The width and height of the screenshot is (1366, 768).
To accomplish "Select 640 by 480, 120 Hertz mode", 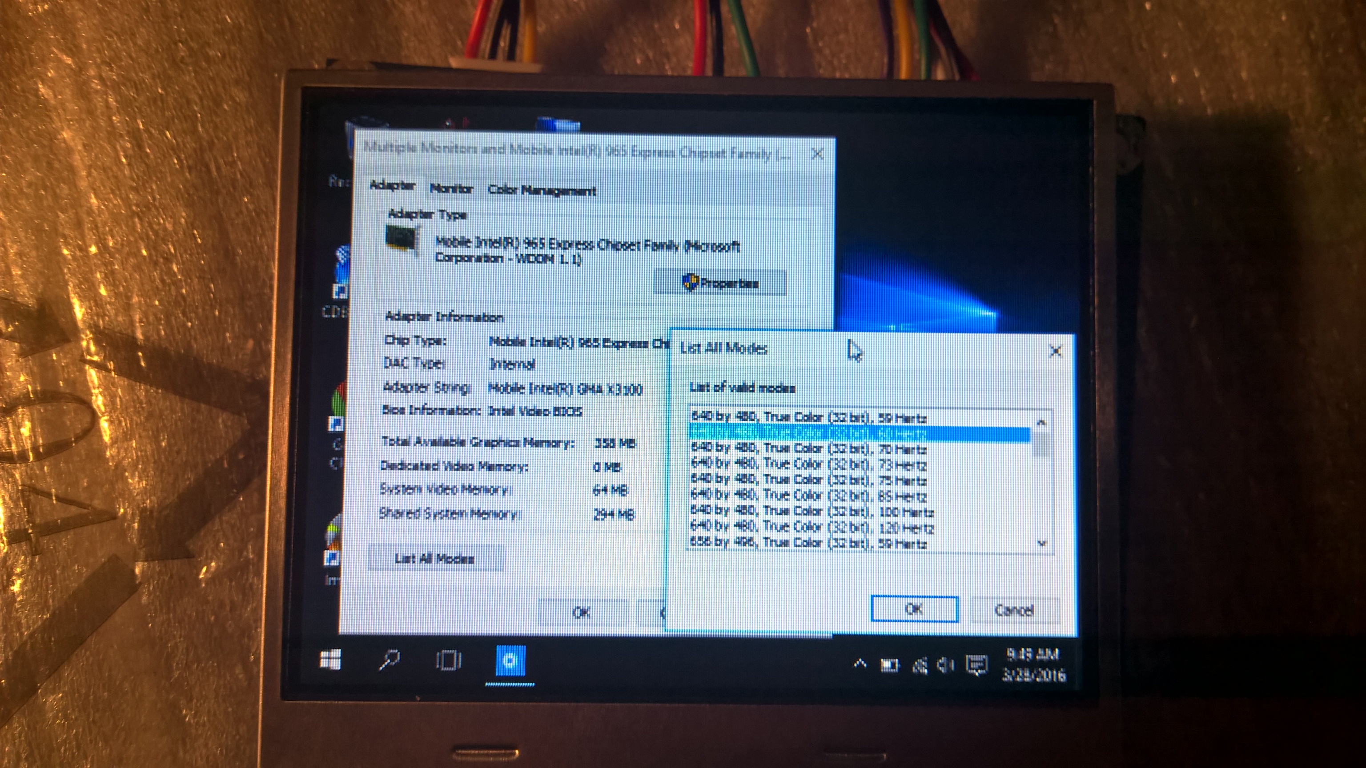I will point(860,528).
